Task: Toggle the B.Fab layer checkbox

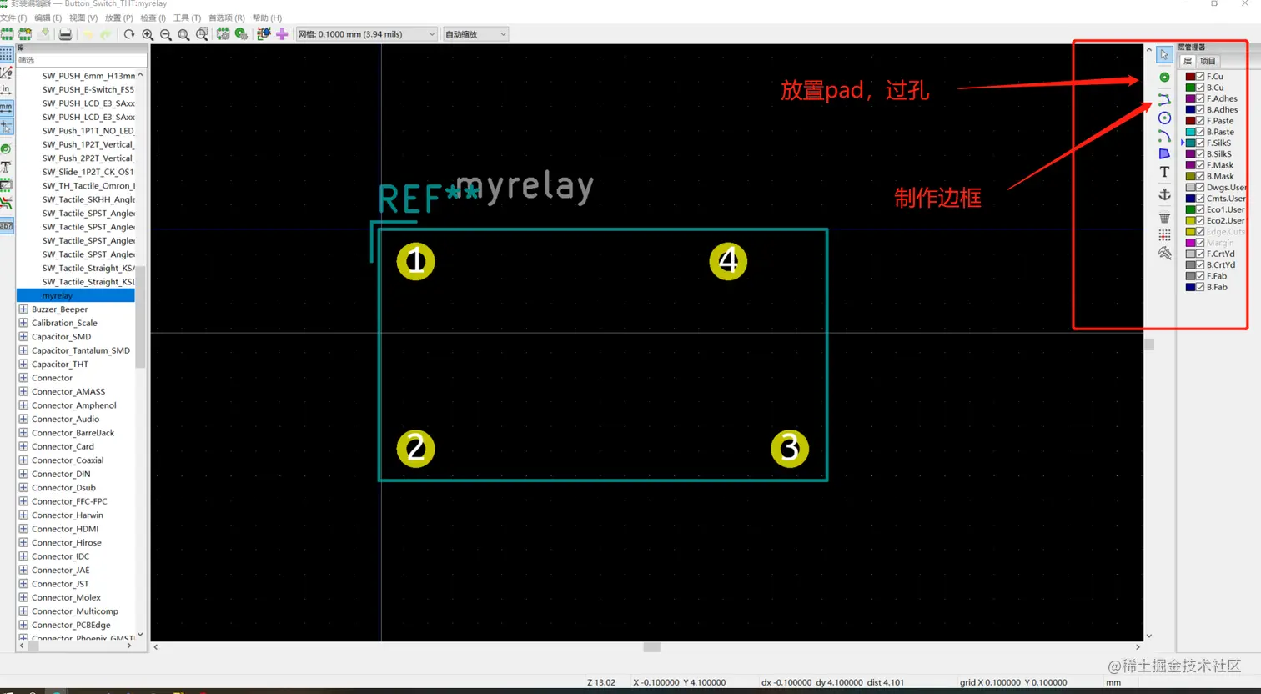Action: (1200, 287)
